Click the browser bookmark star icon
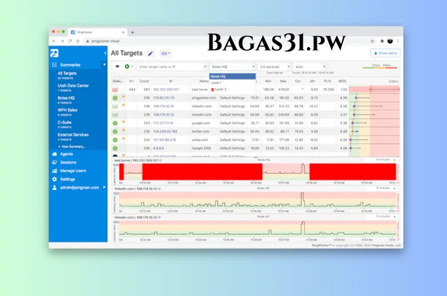447x296 pixels. point(372,41)
